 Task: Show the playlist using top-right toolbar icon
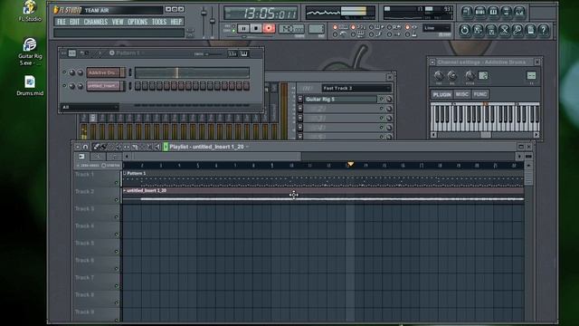tap(467, 12)
